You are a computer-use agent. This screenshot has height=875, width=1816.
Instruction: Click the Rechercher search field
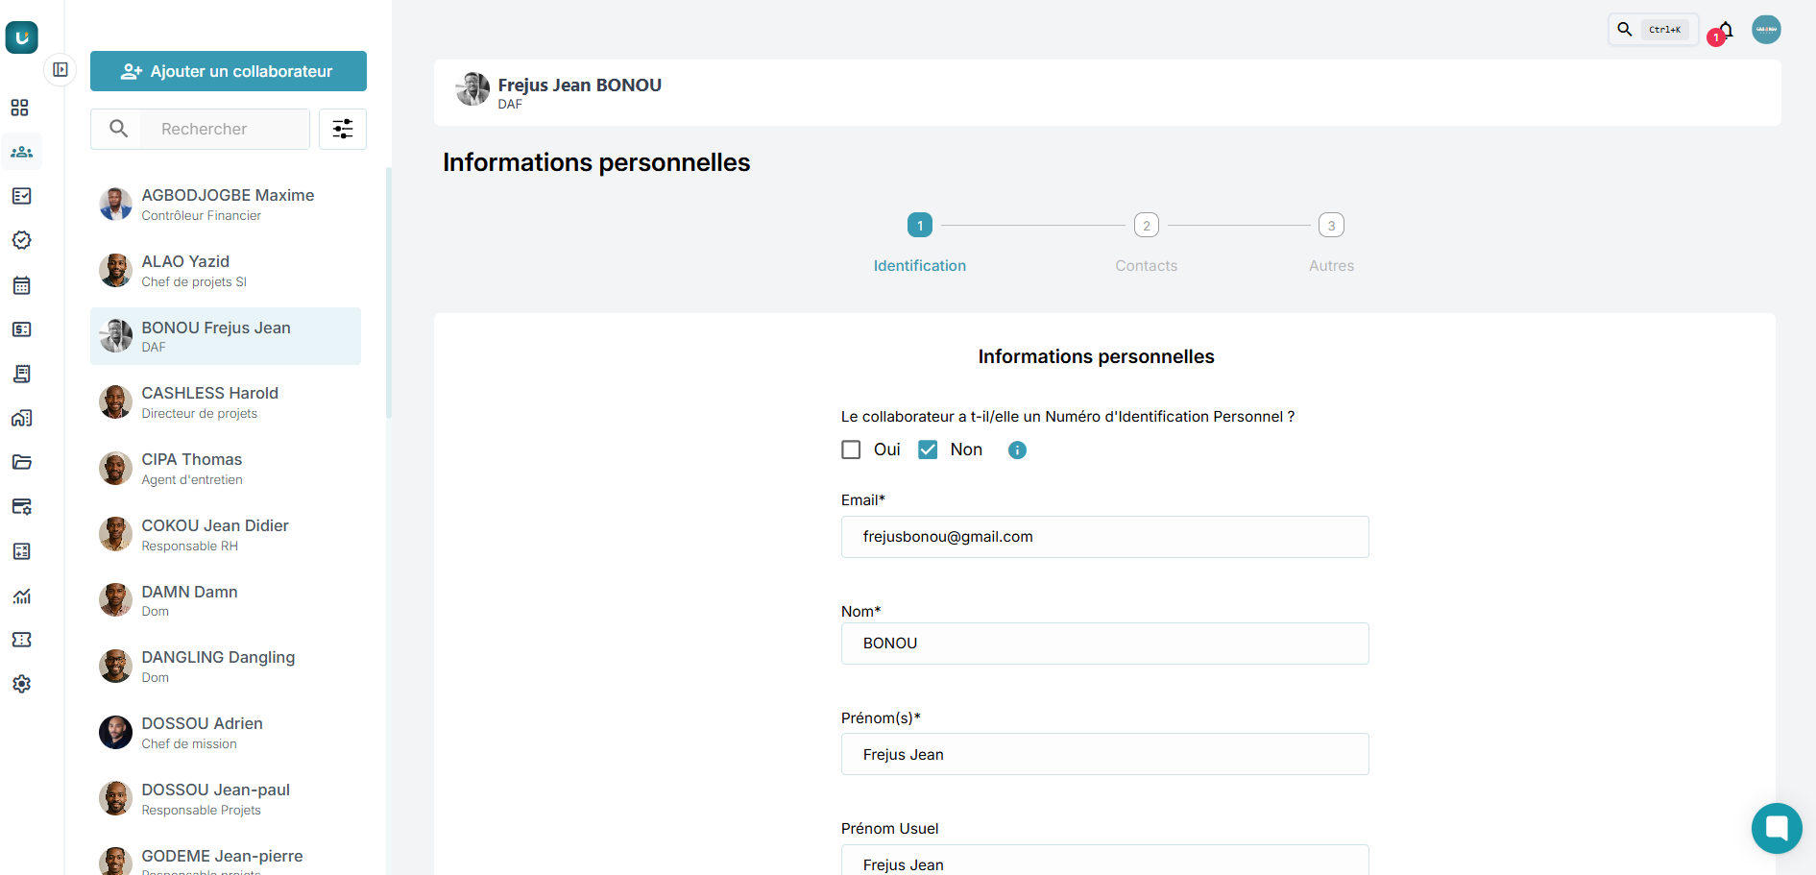(225, 129)
